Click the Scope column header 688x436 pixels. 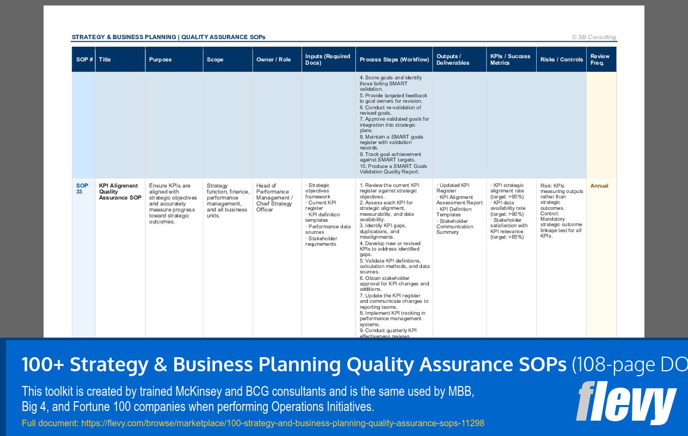pyautogui.click(x=216, y=59)
